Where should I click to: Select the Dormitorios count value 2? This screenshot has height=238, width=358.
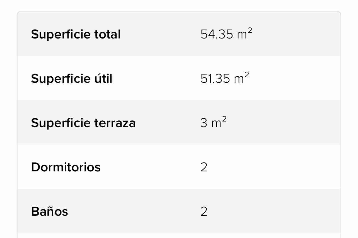[204, 167]
